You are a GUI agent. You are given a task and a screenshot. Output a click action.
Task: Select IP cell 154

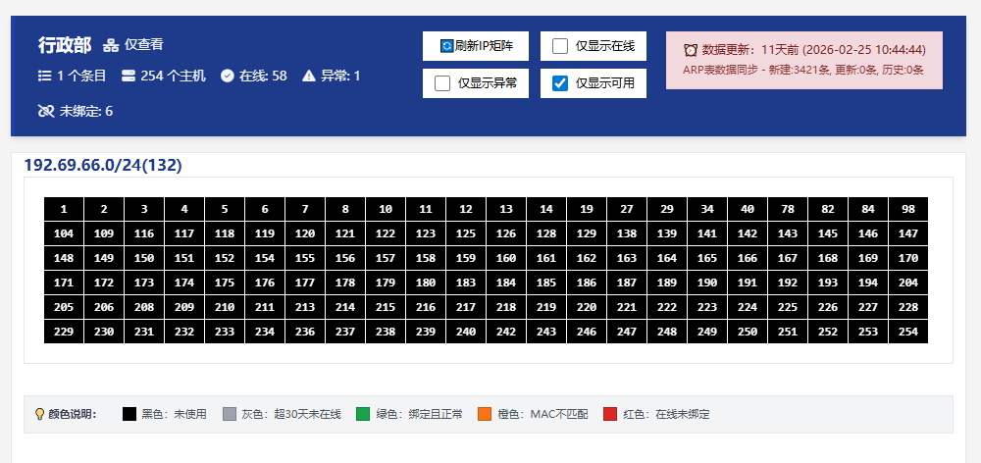point(265,258)
